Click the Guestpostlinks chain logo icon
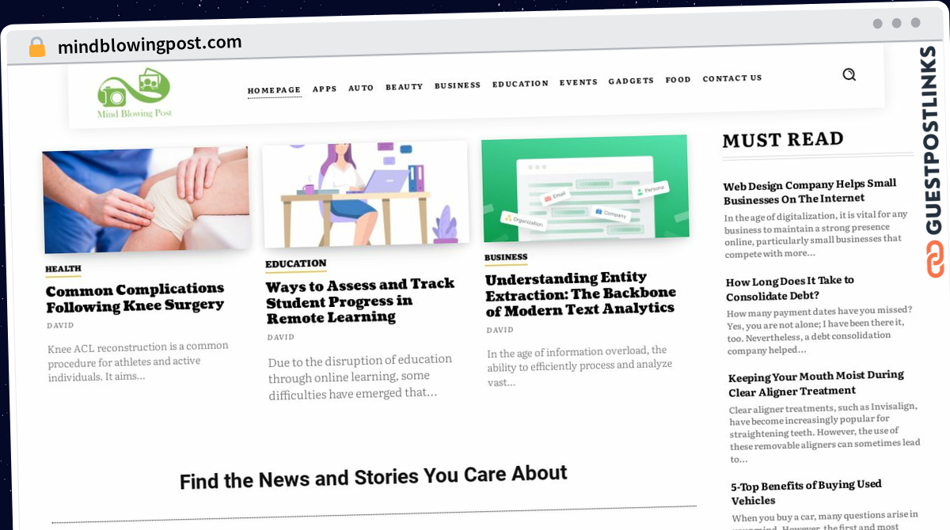This screenshot has width=950, height=530. [936, 259]
